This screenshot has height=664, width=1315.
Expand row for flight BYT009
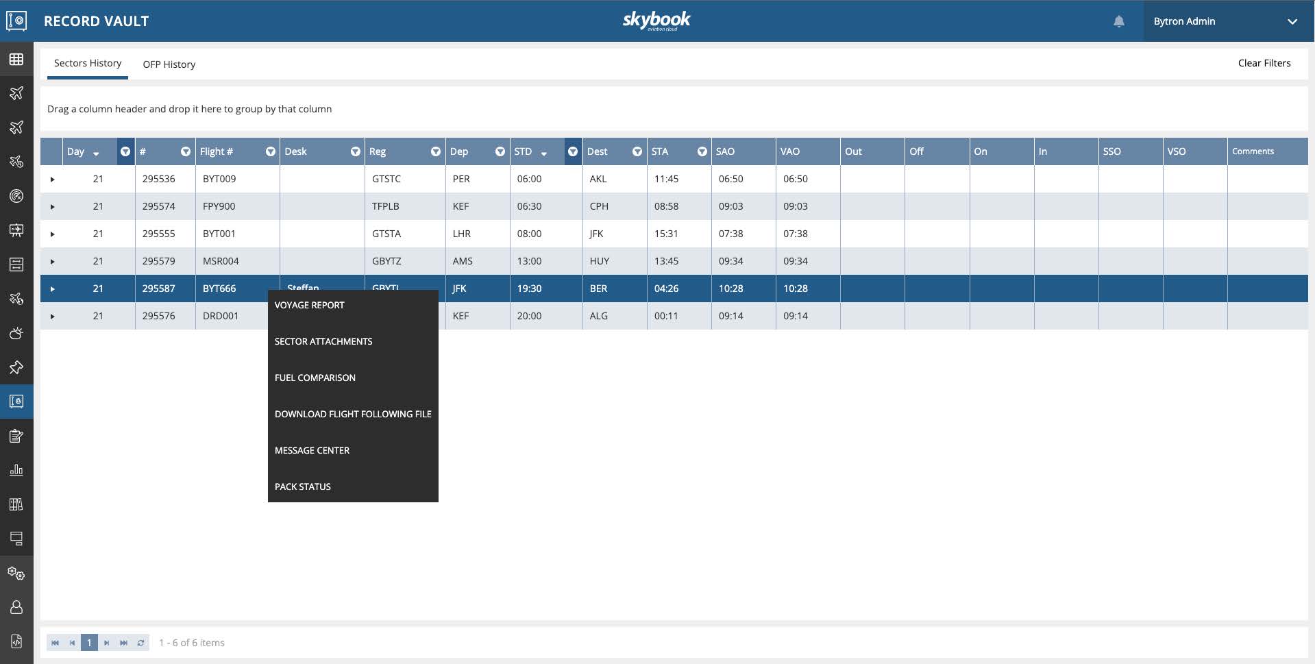pos(52,179)
